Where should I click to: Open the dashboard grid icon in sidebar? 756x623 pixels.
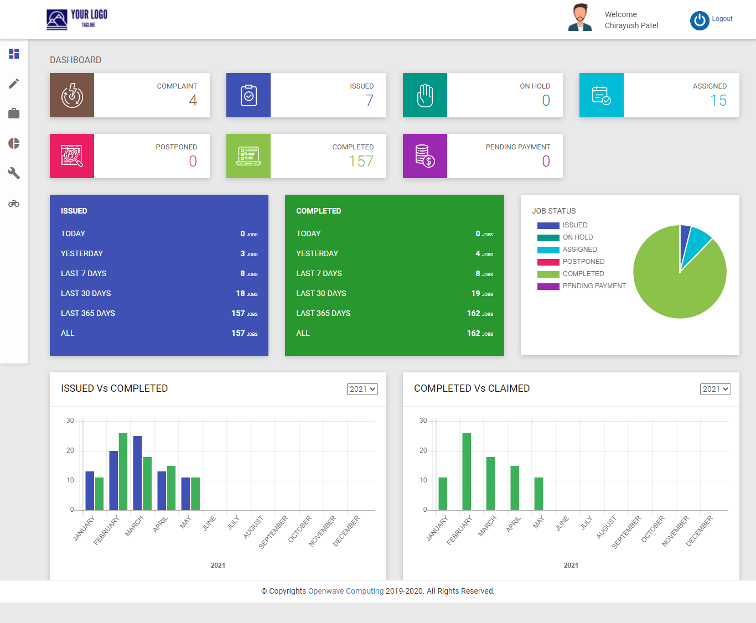[14, 54]
